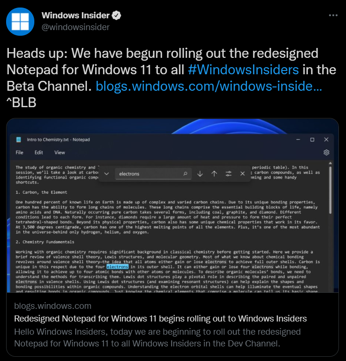This screenshot has width=346, height=361.
Task: Close the find bar with X
Action: pos(243,173)
